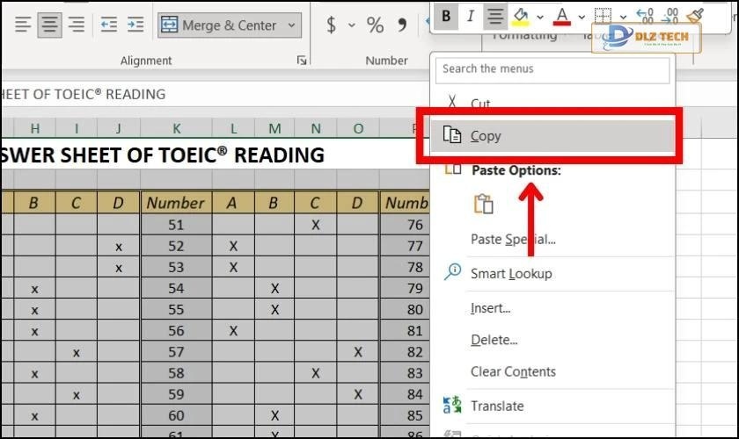Toggle Italic formatting in mini toolbar

(x=471, y=15)
